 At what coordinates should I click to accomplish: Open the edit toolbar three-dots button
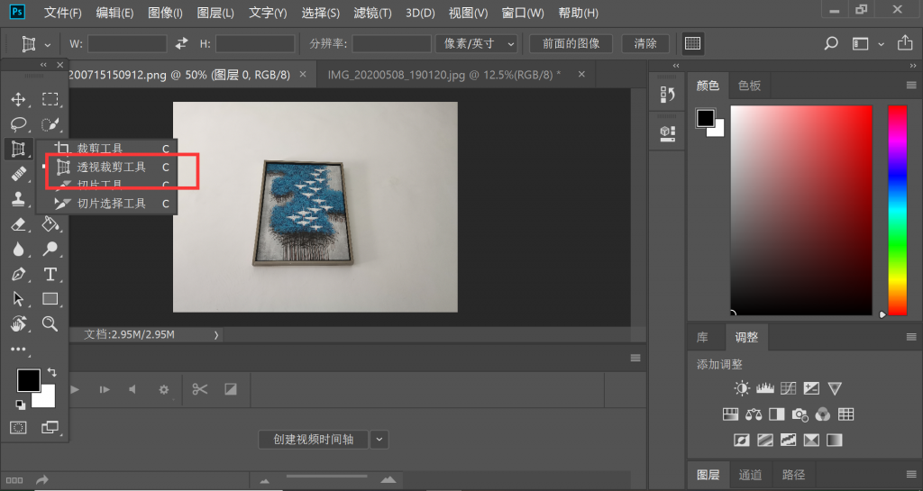point(18,349)
